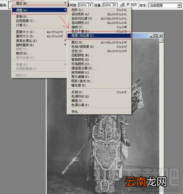
Task: Click the 流量 100% value field
Action: pos(108,5)
